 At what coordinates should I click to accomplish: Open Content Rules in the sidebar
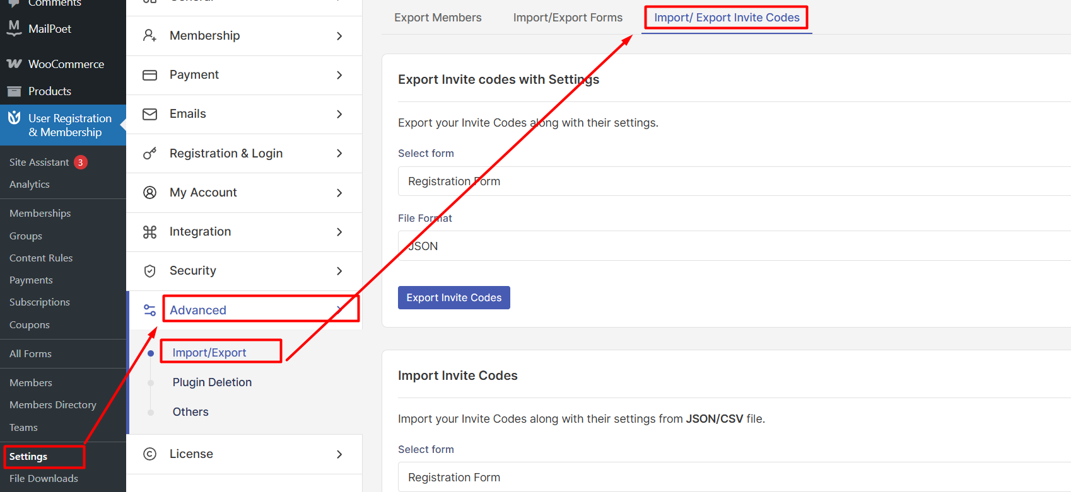pos(41,258)
